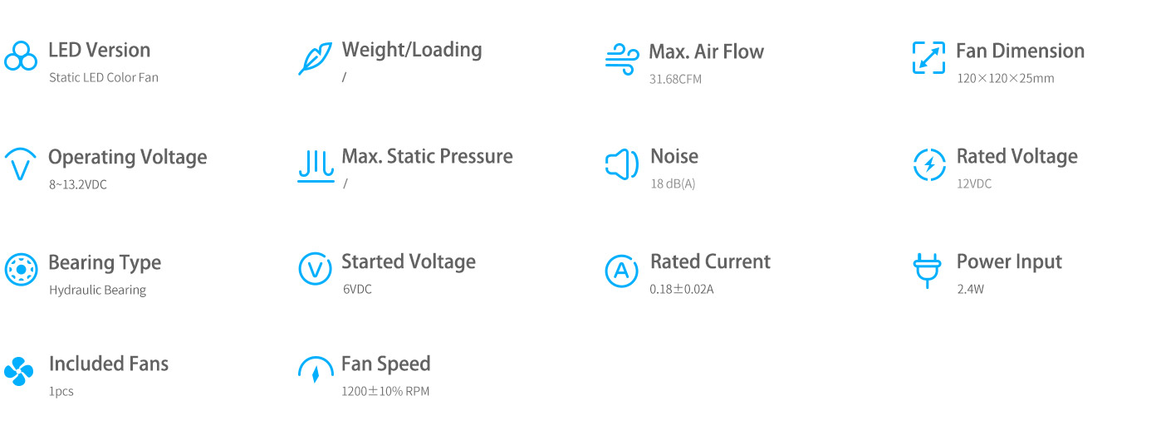Click the Fan Dimension expand-arrows icon
The image size is (1156, 425).
point(928,58)
